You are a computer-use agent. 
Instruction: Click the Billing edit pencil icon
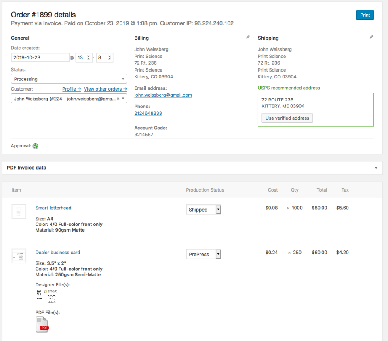pyautogui.click(x=248, y=37)
